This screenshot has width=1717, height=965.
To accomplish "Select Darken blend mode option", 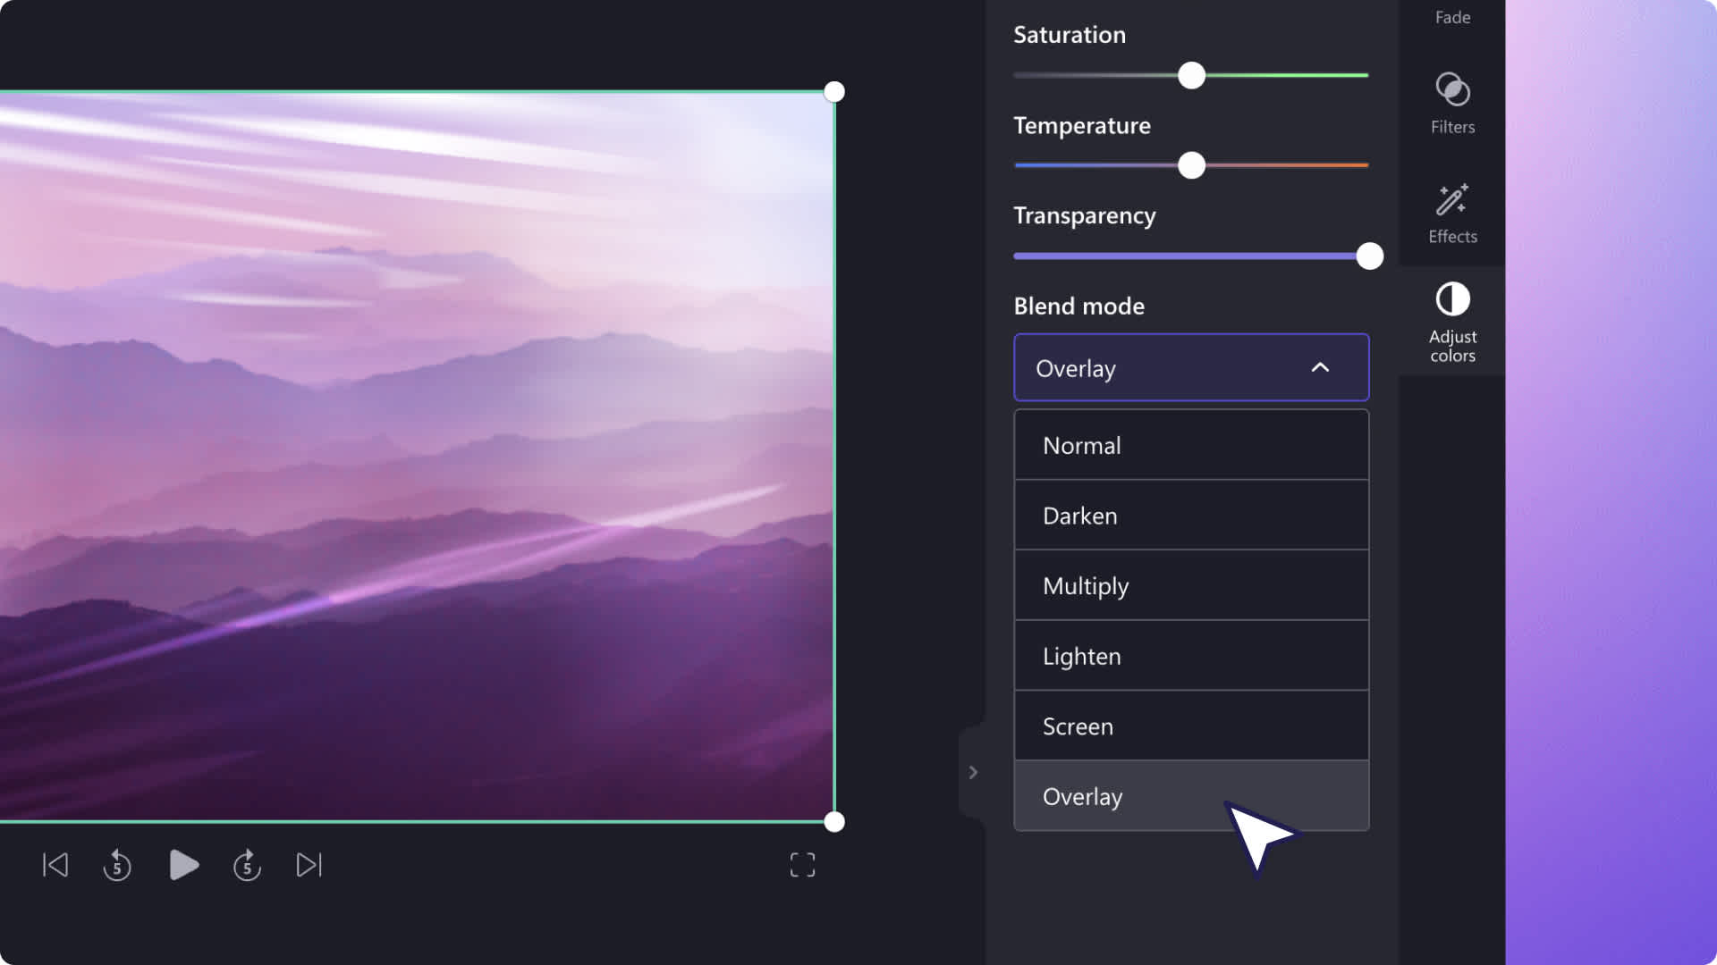I will tap(1191, 515).
